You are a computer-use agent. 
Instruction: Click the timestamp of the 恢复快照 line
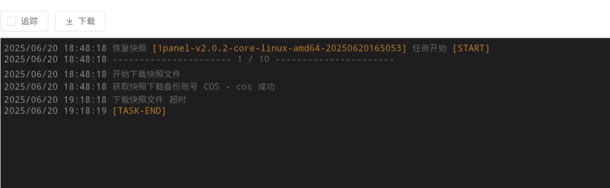tap(55, 48)
